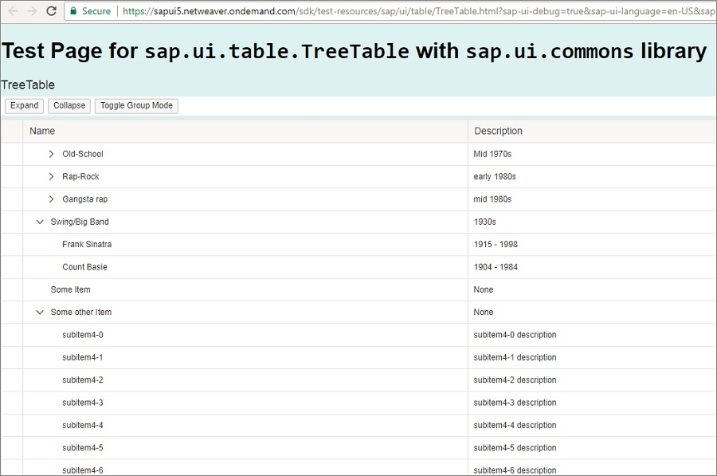Screen dimensions: 717x476
Task: Collapse the Swing/Big Band node
Action: click(x=40, y=222)
